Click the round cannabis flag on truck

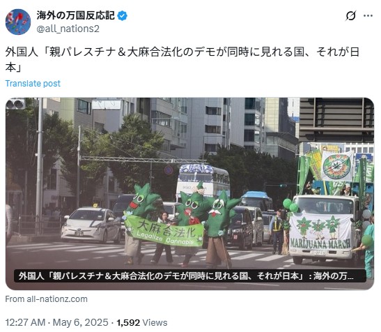click(337, 166)
